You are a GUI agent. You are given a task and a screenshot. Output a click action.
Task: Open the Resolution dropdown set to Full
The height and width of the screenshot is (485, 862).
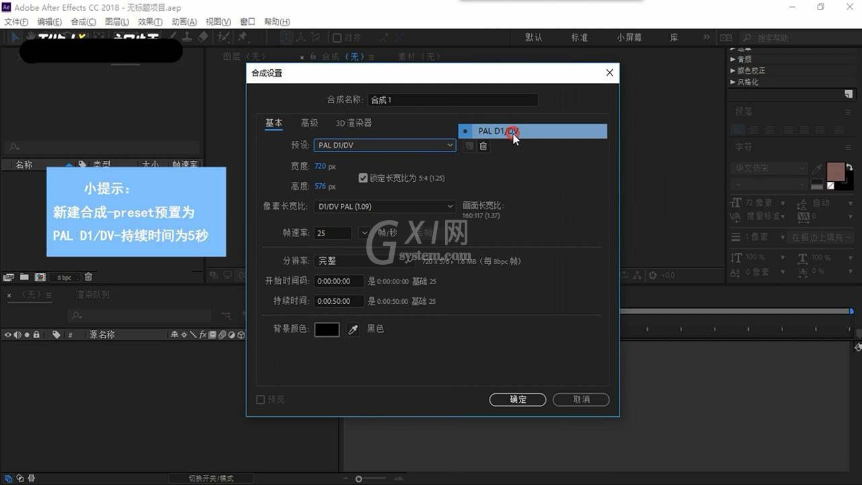(x=364, y=261)
